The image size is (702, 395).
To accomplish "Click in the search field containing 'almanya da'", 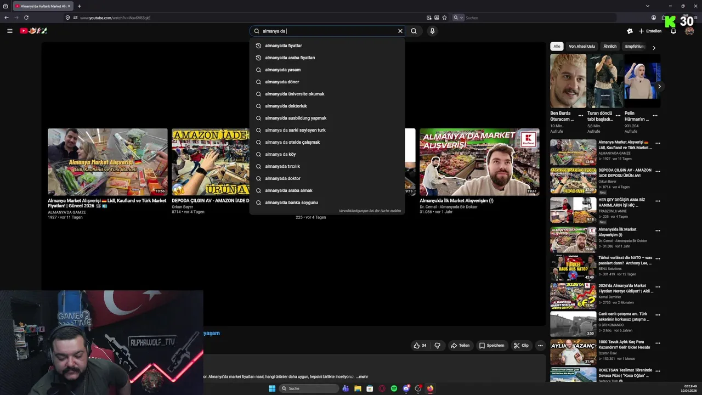I will (327, 31).
